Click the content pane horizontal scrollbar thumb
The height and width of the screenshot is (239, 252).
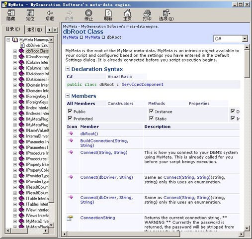[123, 234]
